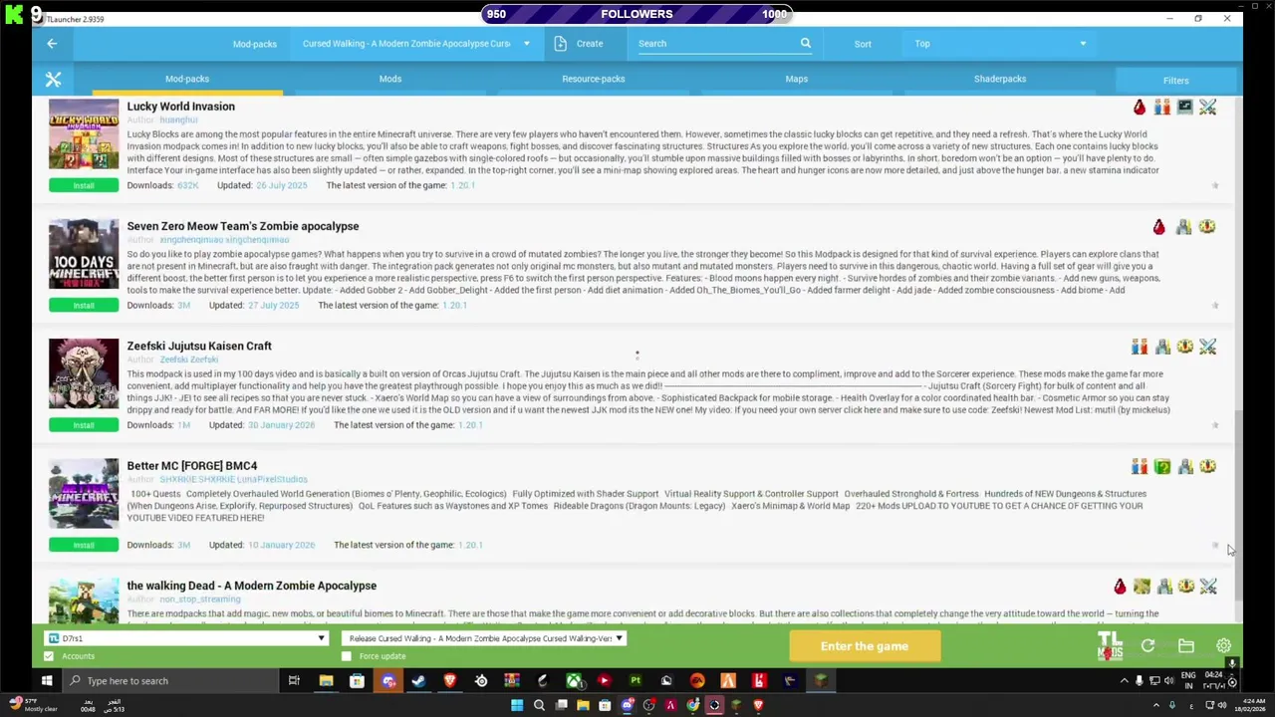
Task: Click the Minecraft block icon in the taskbar
Action: tap(821, 681)
